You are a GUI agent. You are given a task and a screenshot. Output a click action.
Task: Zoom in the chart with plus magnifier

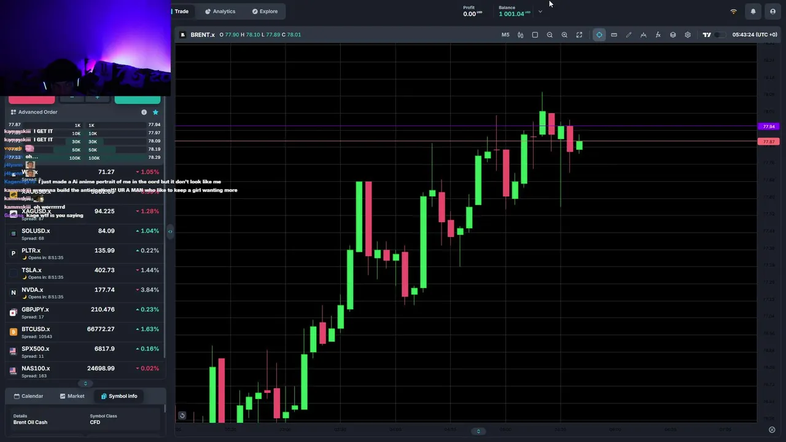pos(564,35)
